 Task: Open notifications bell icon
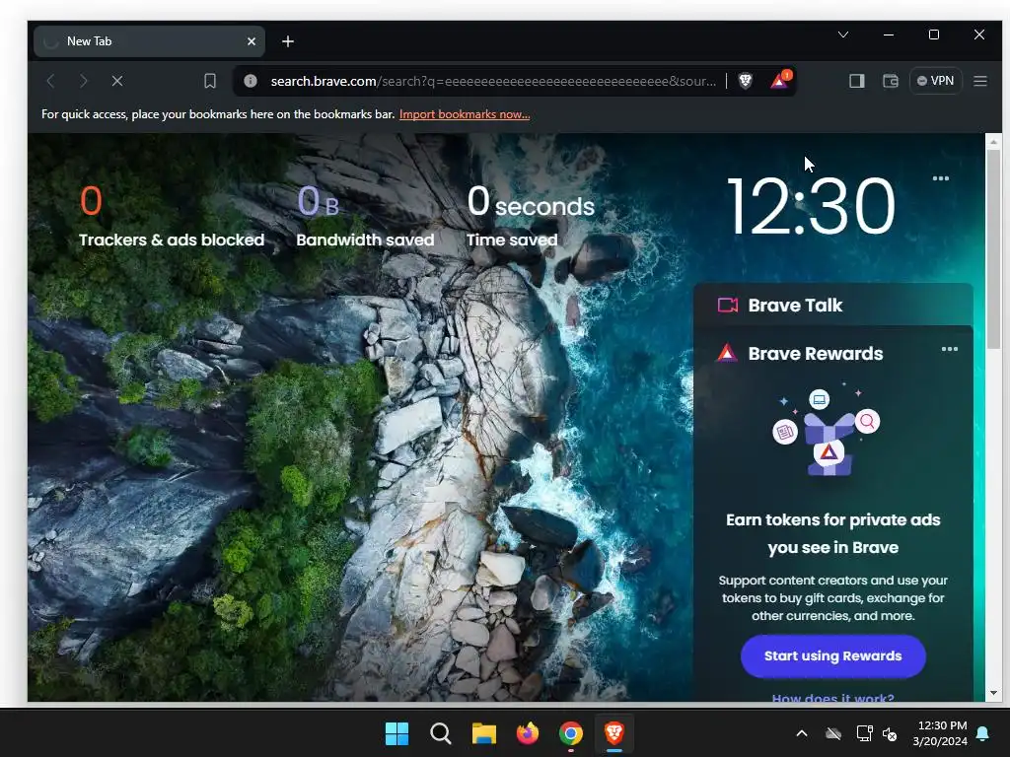pos(983,733)
